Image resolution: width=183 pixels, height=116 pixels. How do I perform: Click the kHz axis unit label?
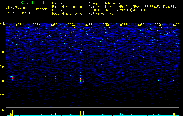[3, 23]
